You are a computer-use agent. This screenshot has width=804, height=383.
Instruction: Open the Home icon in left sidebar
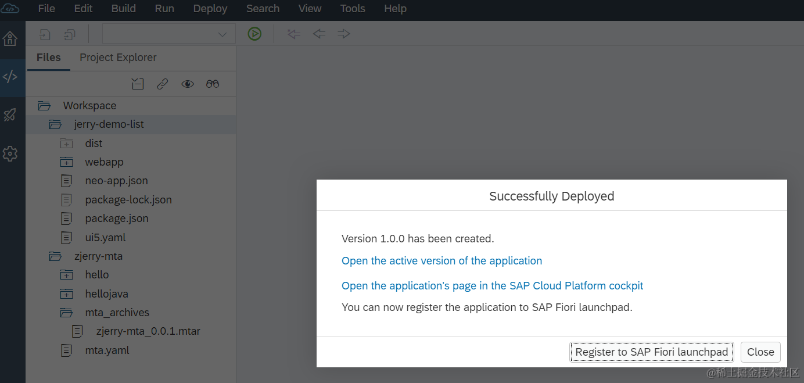(10, 39)
